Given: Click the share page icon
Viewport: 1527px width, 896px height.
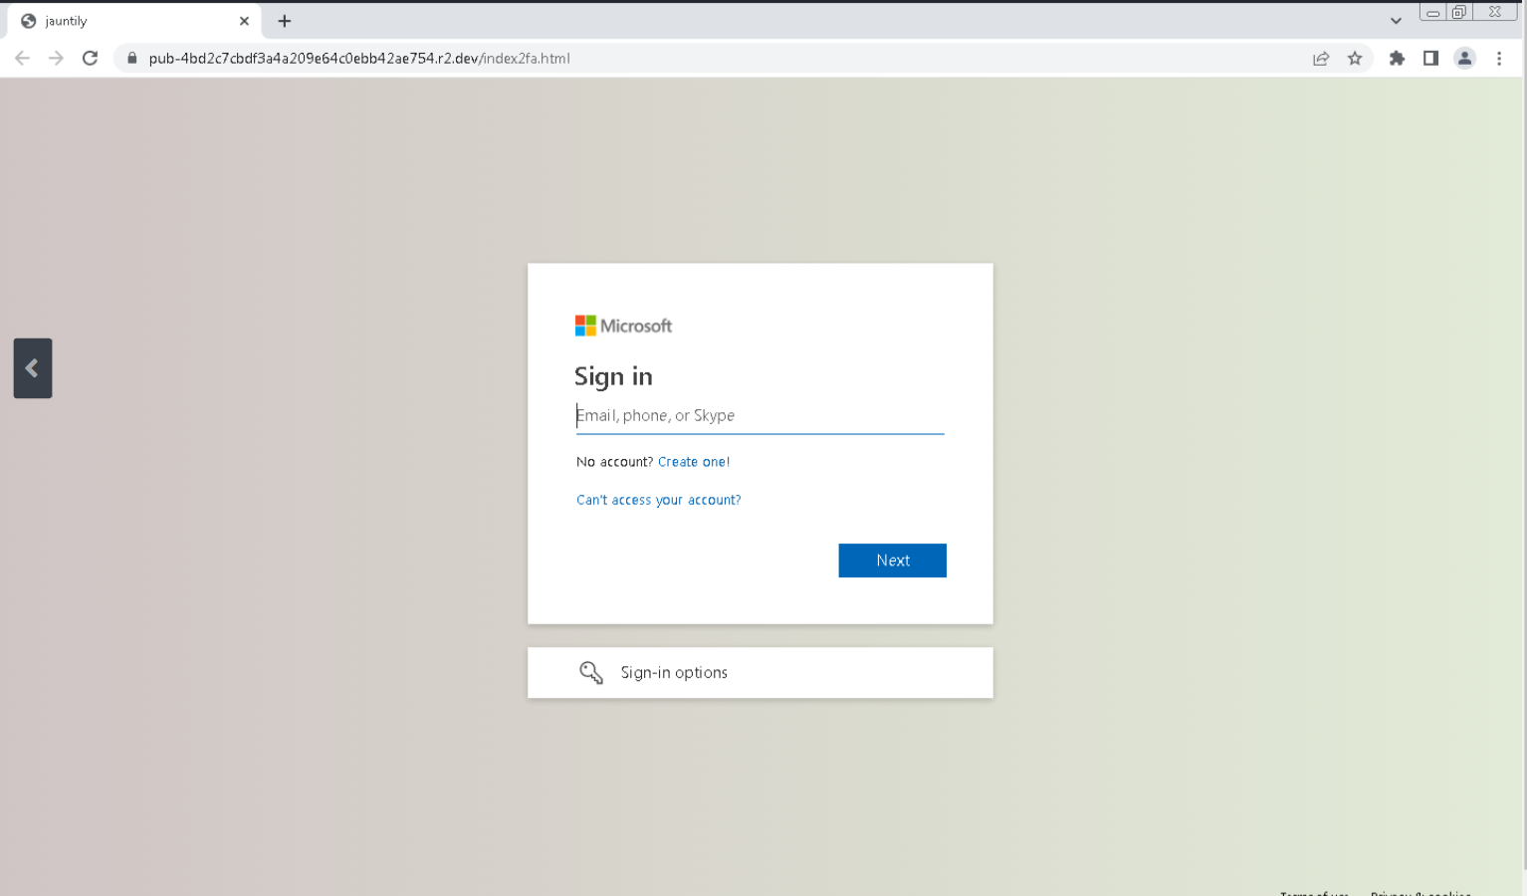Looking at the screenshot, I should [x=1321, y=58].
